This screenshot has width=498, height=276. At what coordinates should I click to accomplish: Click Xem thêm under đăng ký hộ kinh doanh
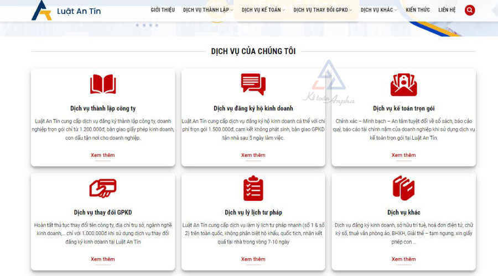click(253, 155)
